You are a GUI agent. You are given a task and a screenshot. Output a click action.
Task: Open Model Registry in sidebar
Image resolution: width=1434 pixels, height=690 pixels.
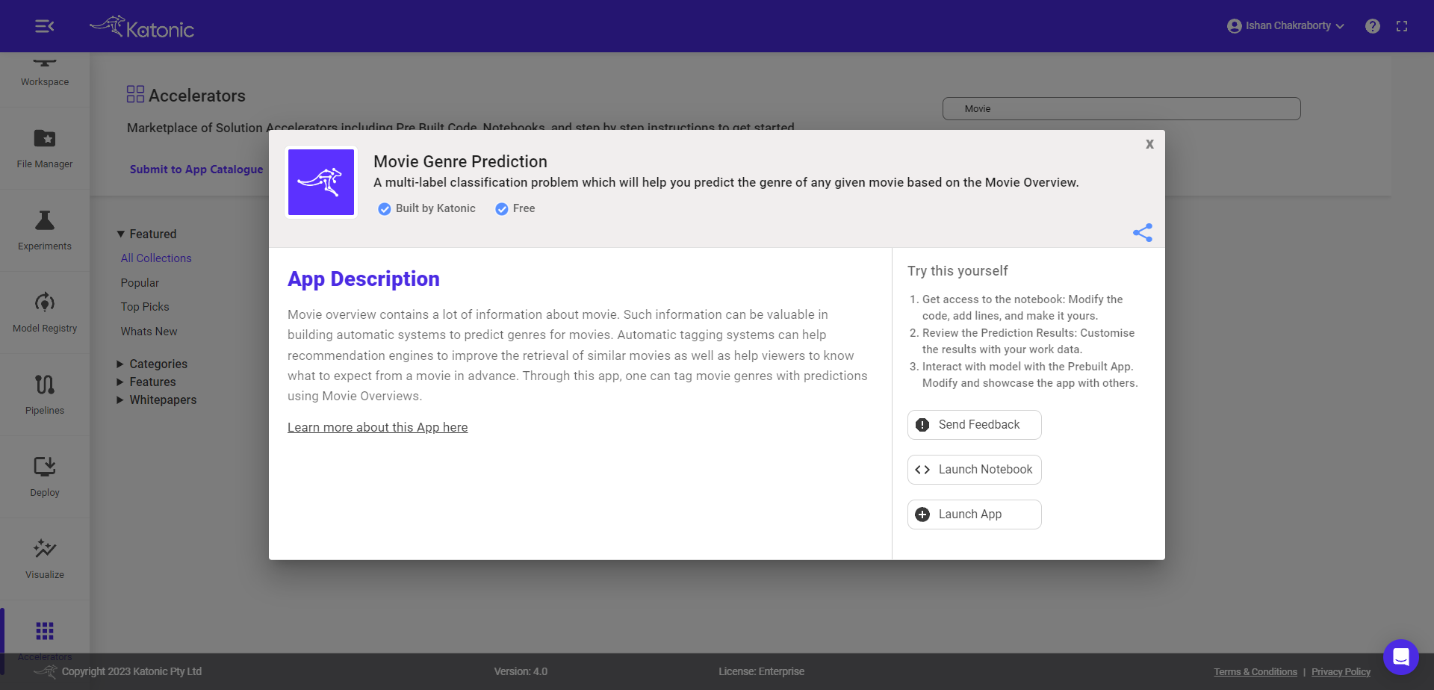coord(45,313)
